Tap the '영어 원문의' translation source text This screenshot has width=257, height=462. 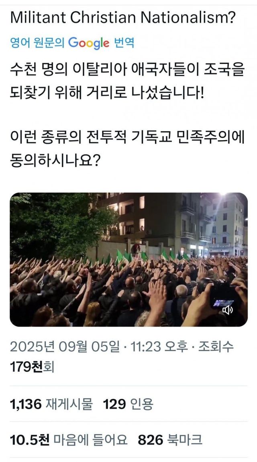point(37,43)
